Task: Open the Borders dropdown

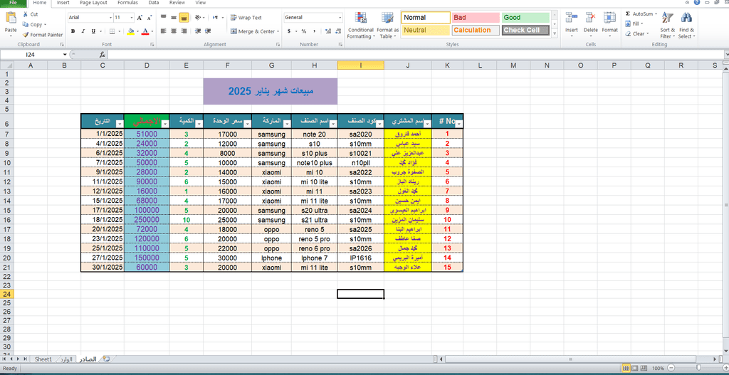Action: [119, 31]
